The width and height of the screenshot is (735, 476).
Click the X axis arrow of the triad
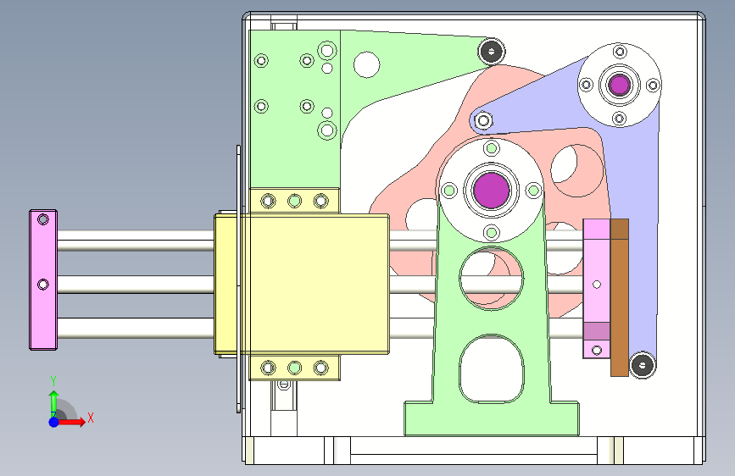(x=75, y=422)
